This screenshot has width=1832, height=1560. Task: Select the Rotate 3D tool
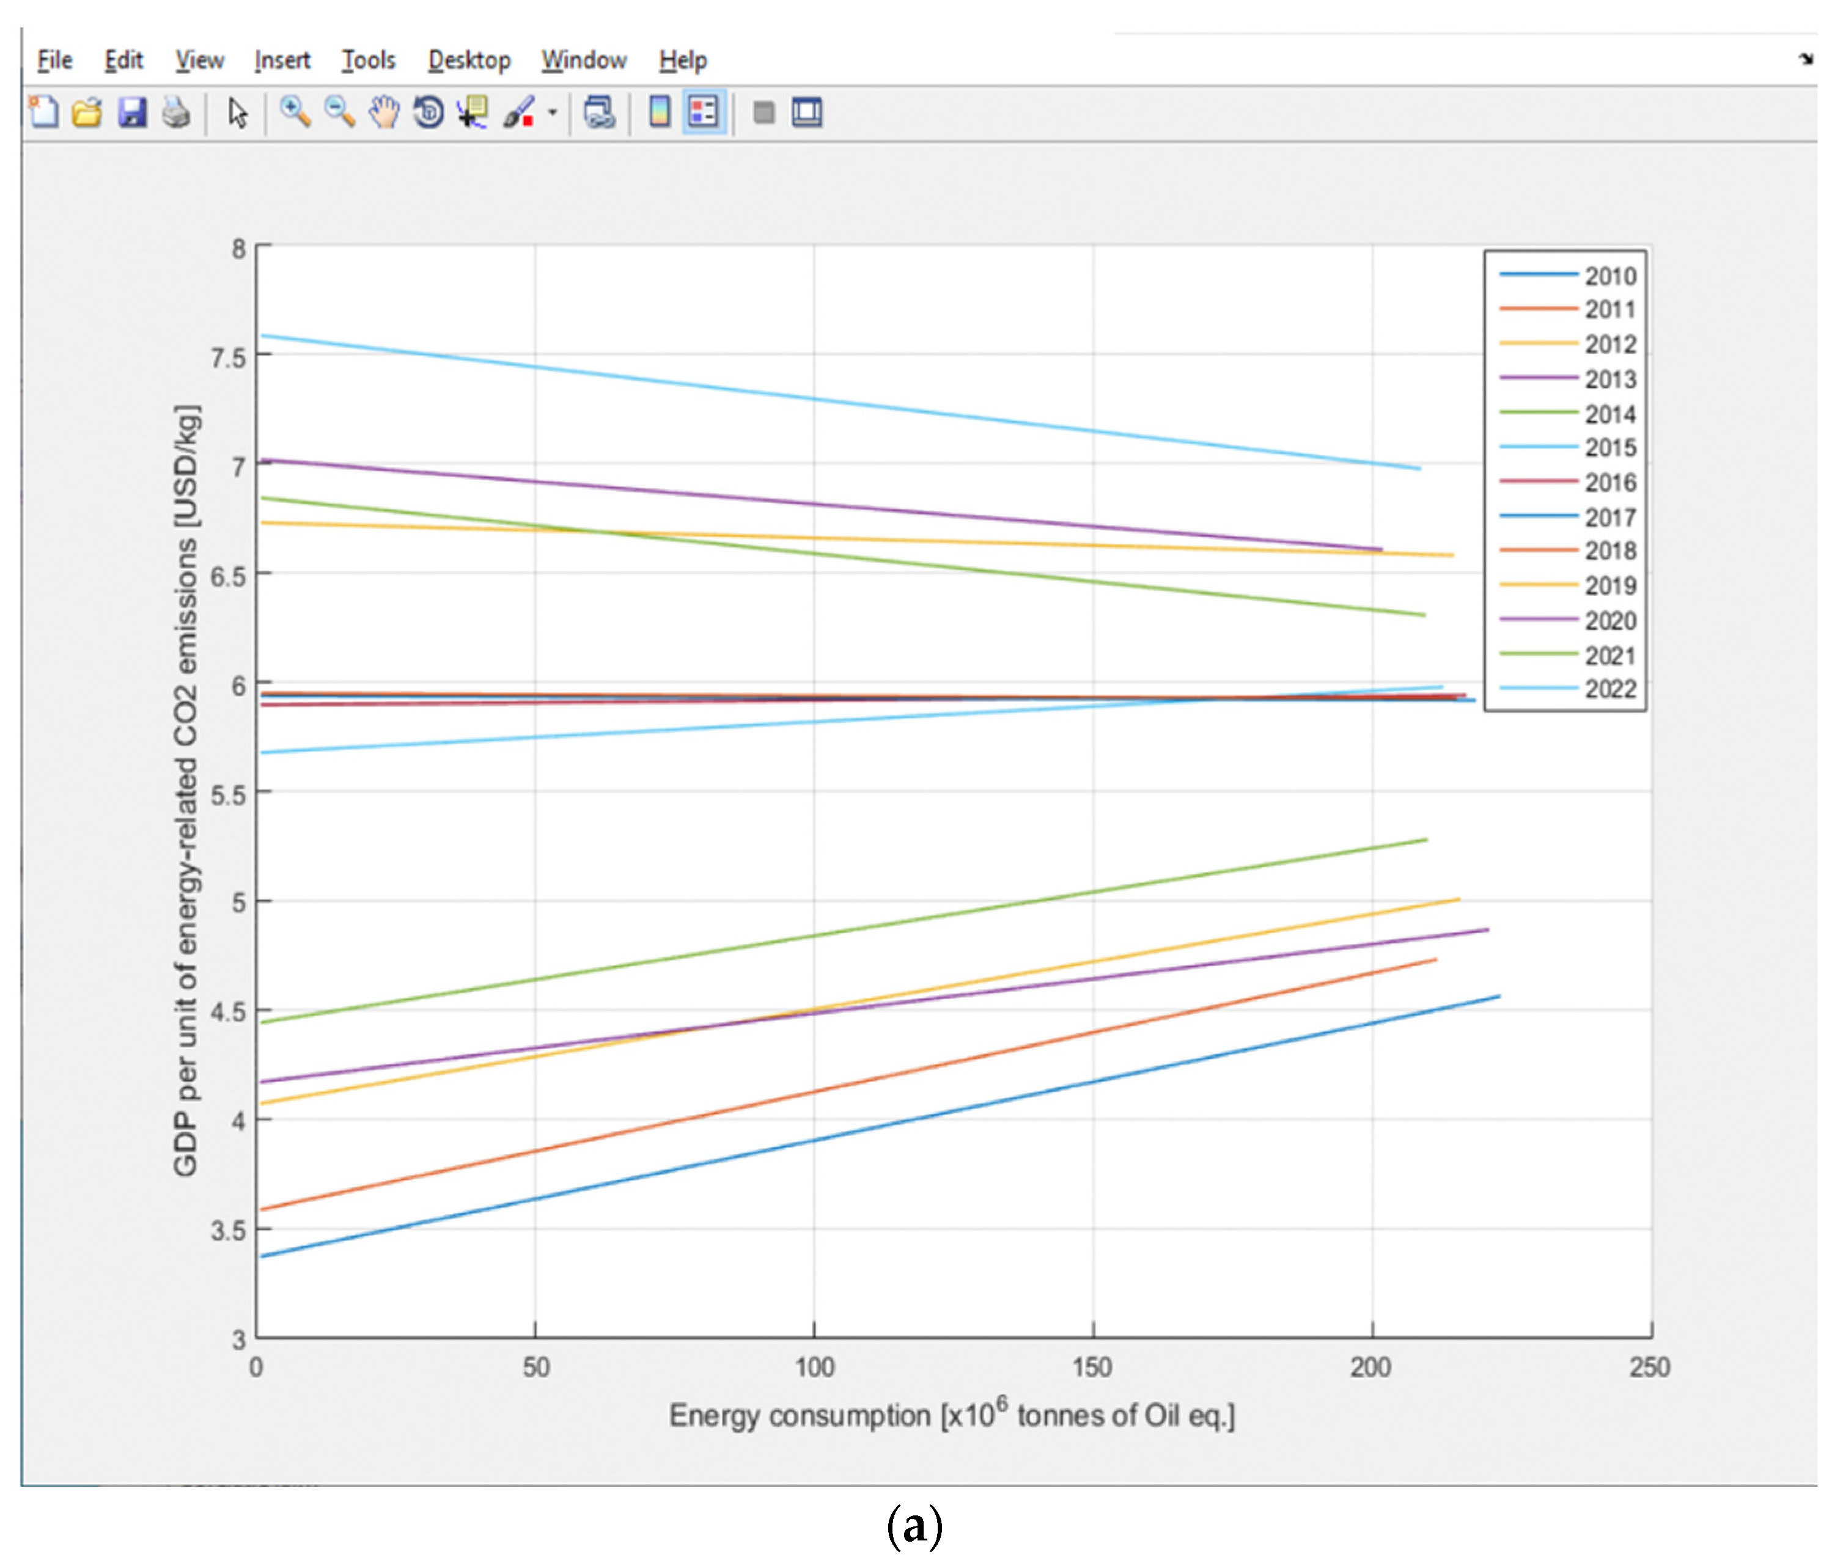429,112
